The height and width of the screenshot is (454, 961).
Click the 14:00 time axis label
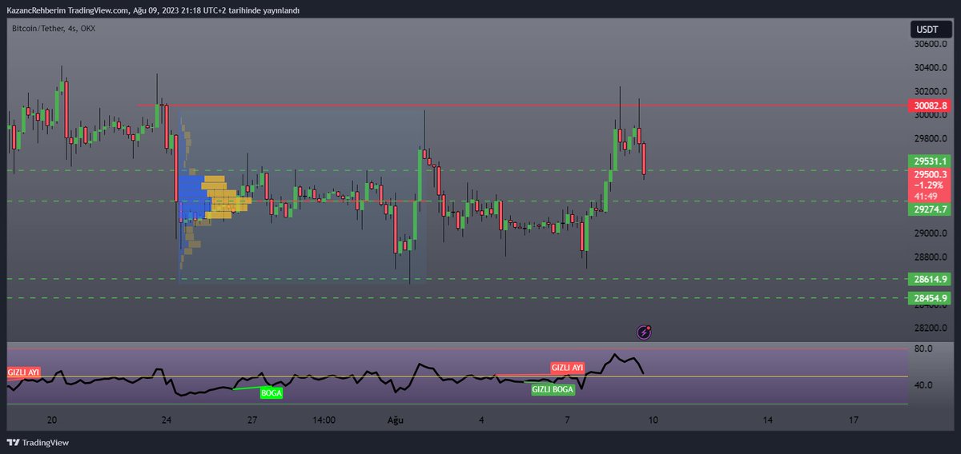click(x=324, y=420)
